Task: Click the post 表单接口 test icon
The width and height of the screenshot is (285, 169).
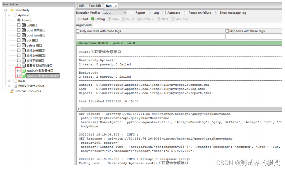Action: point(24,30)
